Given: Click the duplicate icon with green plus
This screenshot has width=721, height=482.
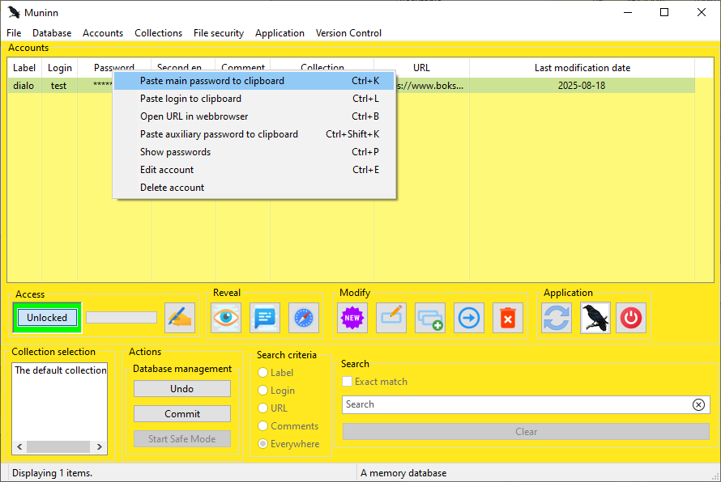Looking at the screenshot, I should pos(430,318).
